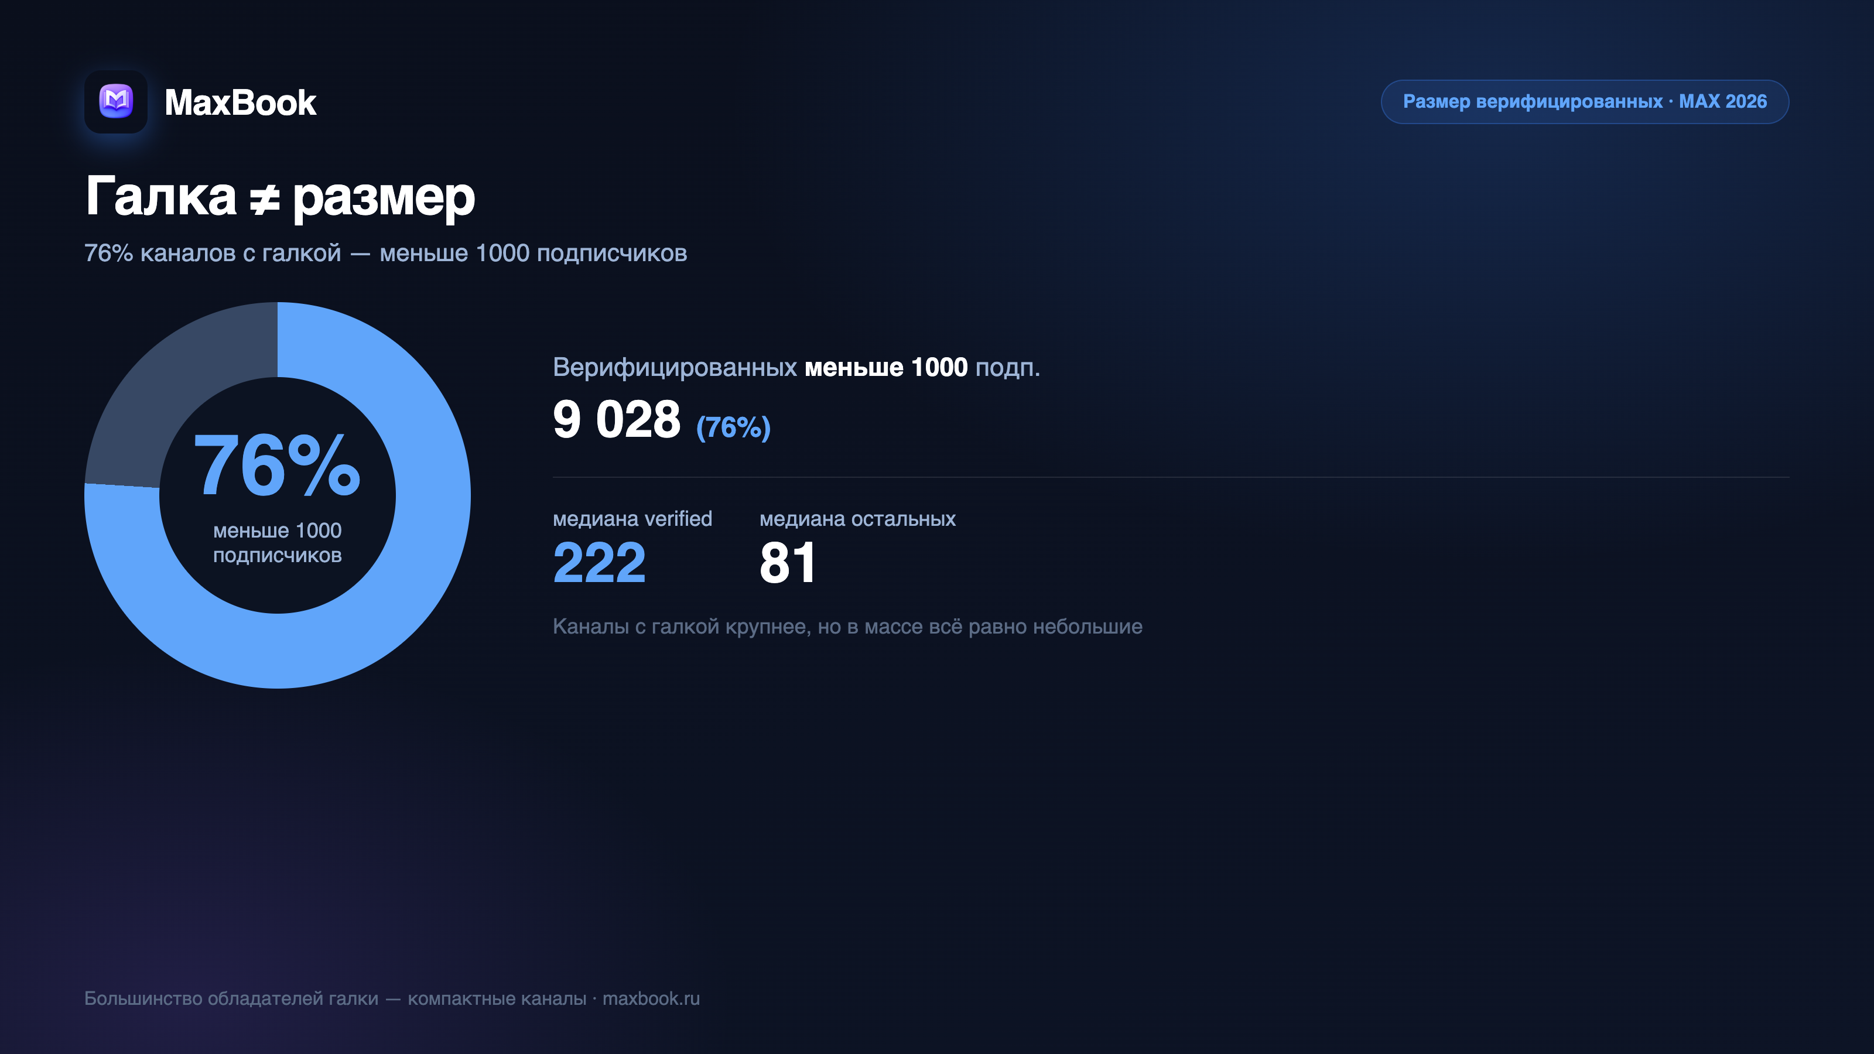Click the blue value 222
The height and width of the screenshot is (1054, 1874).
(600, 563)
